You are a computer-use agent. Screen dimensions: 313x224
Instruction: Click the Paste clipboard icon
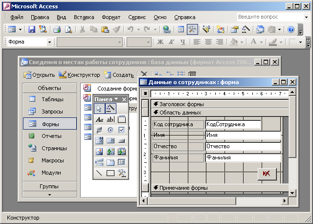coord(105,29)
